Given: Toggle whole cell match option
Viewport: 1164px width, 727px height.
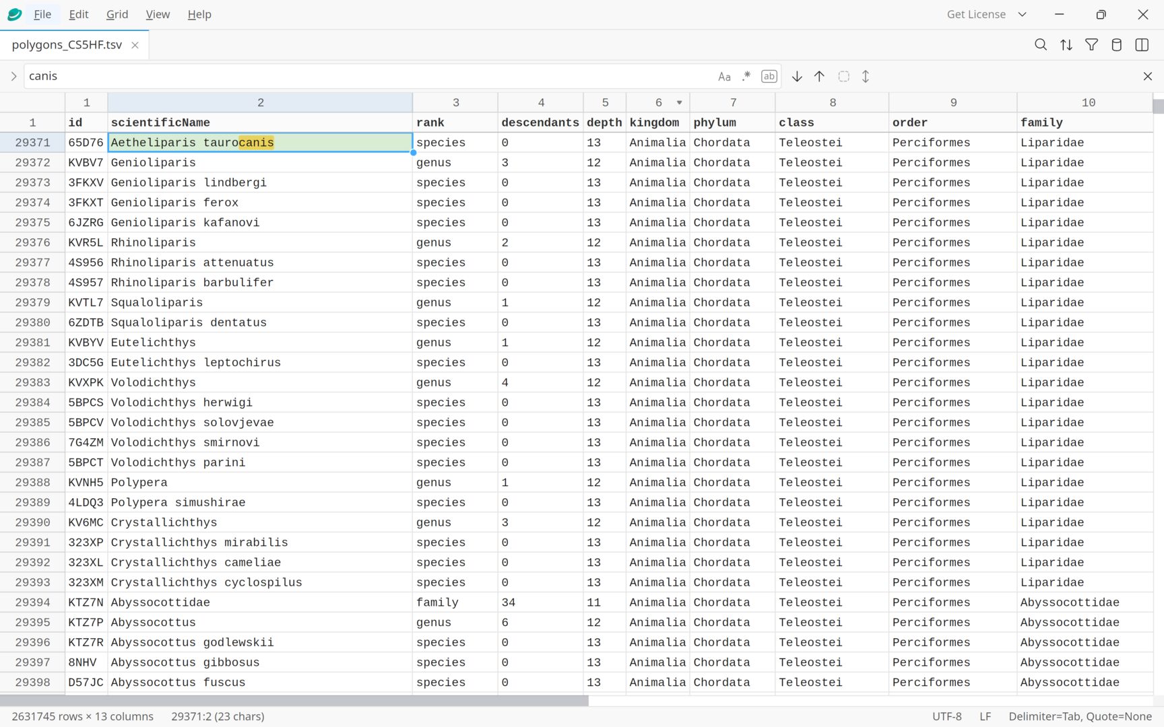Looking at the screenshot, I should click(769, 77).
